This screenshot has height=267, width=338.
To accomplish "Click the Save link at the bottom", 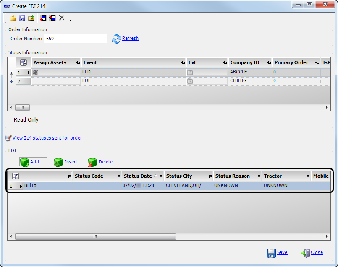I will (282, 252).
